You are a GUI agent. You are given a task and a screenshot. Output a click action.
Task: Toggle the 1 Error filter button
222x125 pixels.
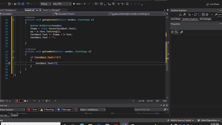33,110
